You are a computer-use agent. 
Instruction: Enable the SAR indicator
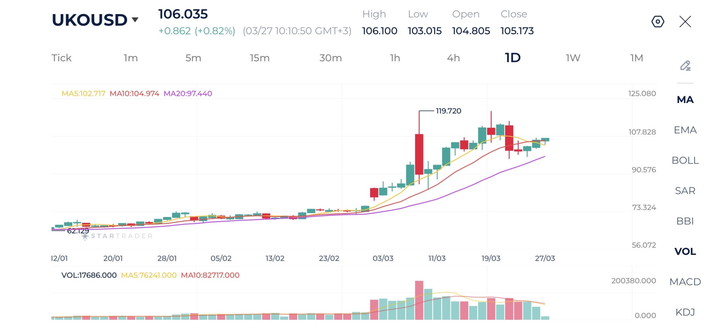pyautogui.click(x=685, y=191)
